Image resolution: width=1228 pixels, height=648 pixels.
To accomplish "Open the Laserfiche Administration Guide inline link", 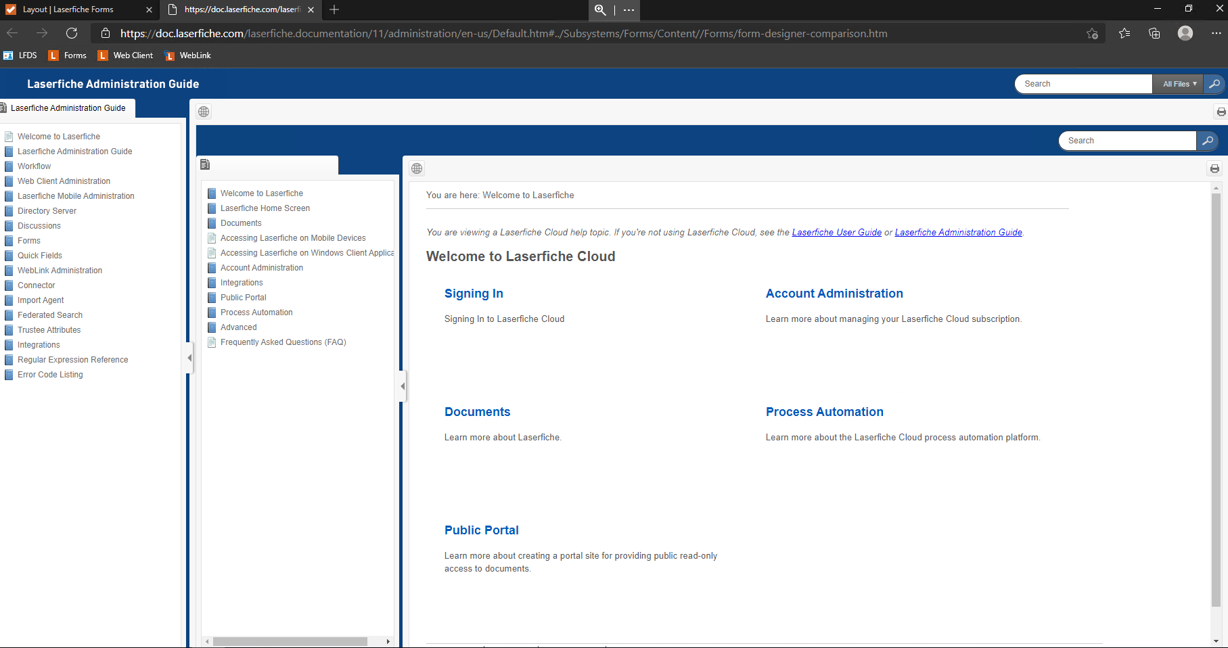I will tap(959, 232).
